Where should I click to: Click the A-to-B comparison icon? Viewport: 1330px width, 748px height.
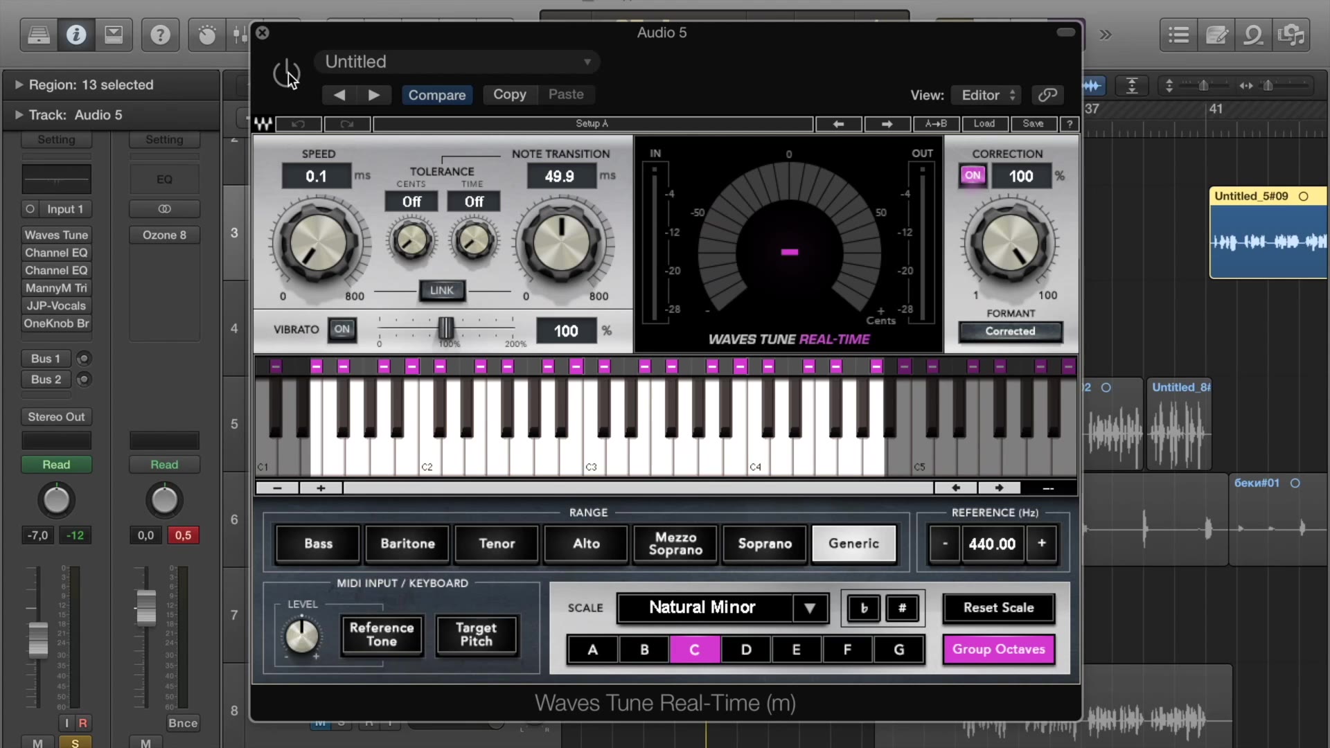[x=935, y=123]
